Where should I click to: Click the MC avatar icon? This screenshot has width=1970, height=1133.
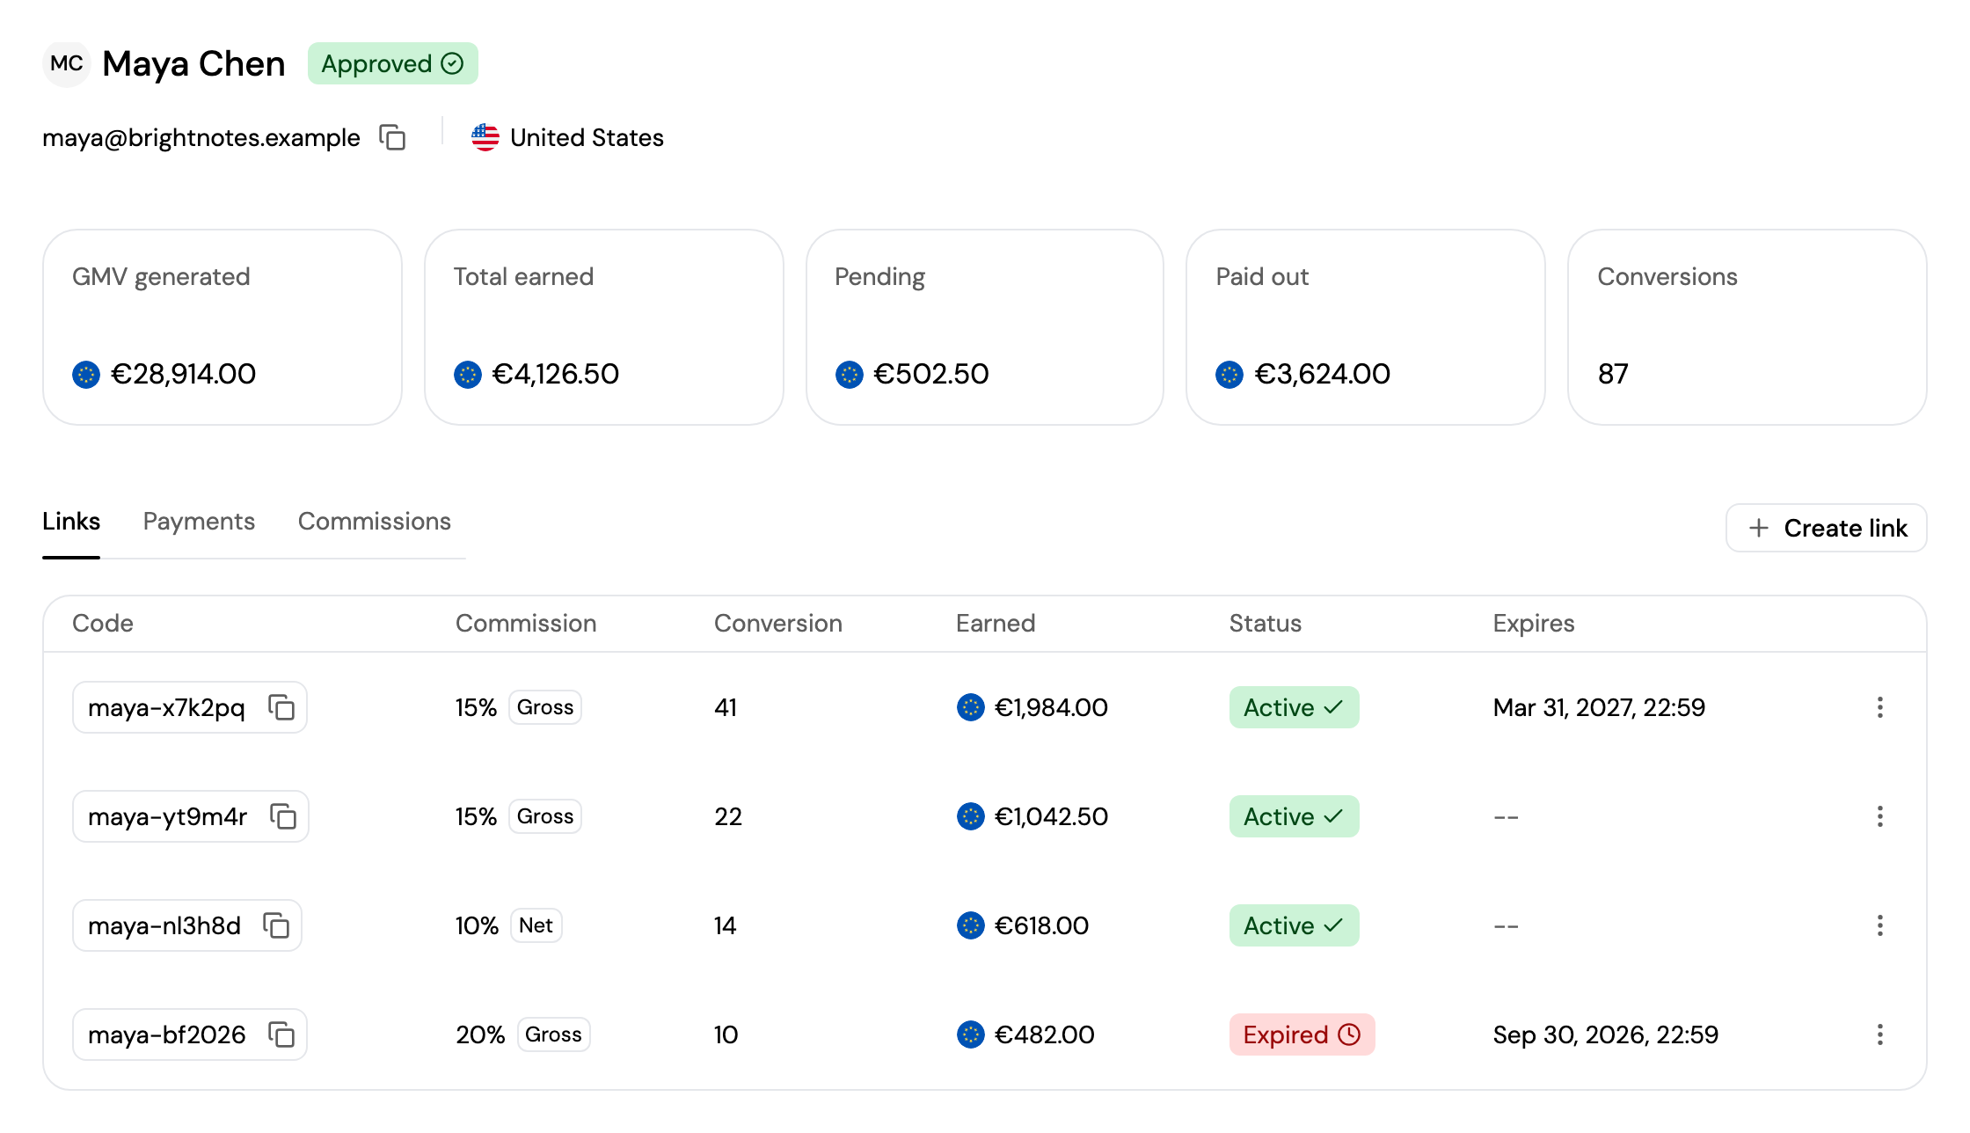(67, 63)
